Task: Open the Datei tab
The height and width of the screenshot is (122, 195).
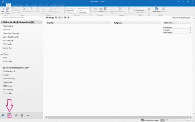Action: coord(3,5)
